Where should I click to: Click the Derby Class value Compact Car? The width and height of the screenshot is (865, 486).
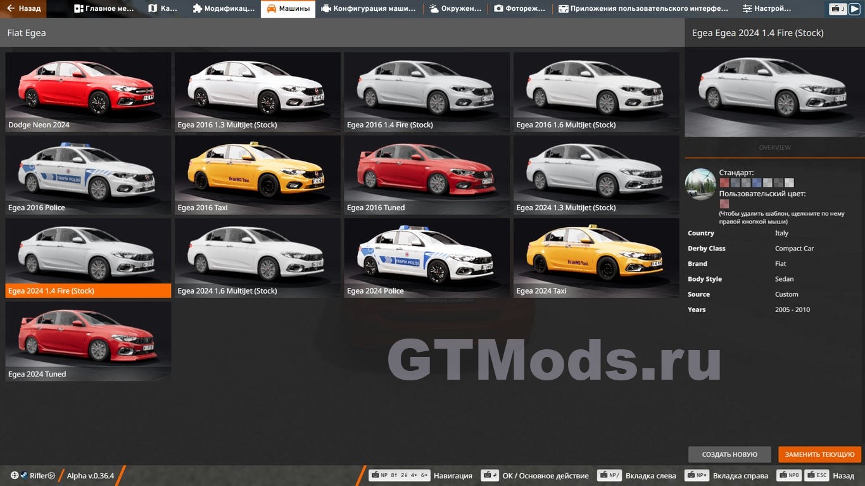[794, 249]
